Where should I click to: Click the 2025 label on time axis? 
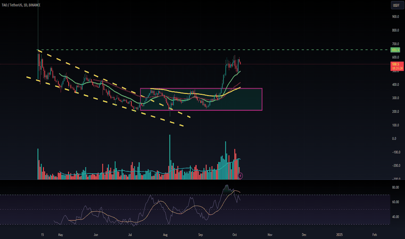tap(339, 235)
